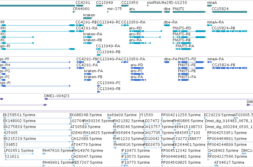
Task: Select protein label CG15824-PB
Action: pos(224,65)
